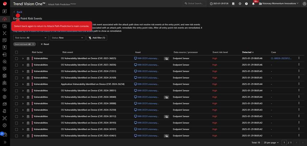This screenshot has width=307, height=146.
Task: Check the CVE-2023-36036 row checkbox
Action: tap(16, 65)
